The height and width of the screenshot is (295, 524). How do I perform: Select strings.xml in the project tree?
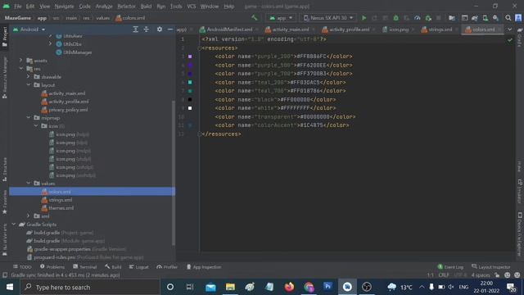coord(60,200)
